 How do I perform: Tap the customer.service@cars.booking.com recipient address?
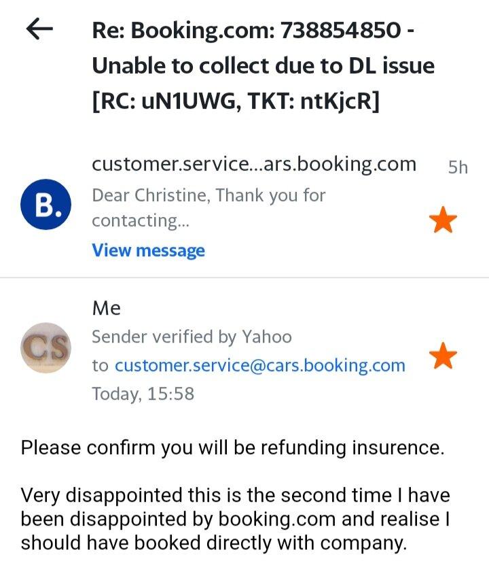(x=259, y=365)
